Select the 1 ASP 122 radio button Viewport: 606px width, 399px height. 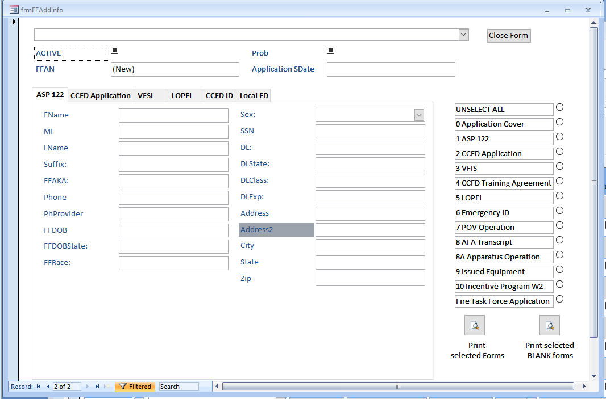(x=559, y=137)
